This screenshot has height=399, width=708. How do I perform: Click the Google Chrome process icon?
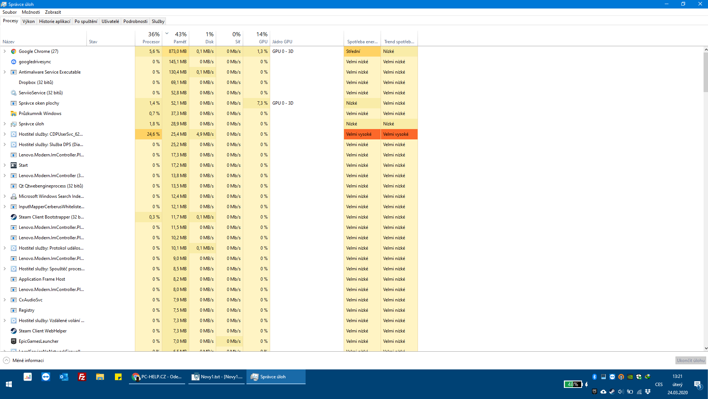tap(14, 51)
